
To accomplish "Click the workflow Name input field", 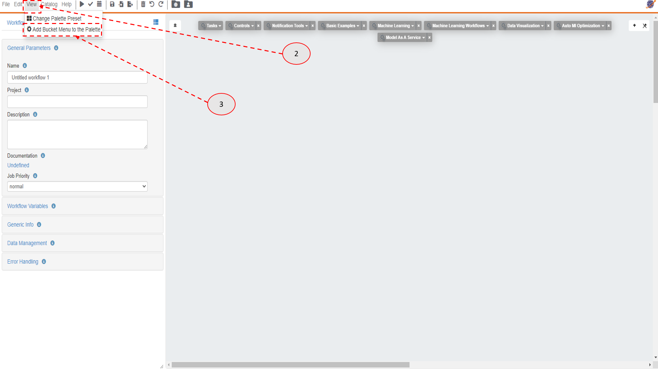I will pos(77,77).
